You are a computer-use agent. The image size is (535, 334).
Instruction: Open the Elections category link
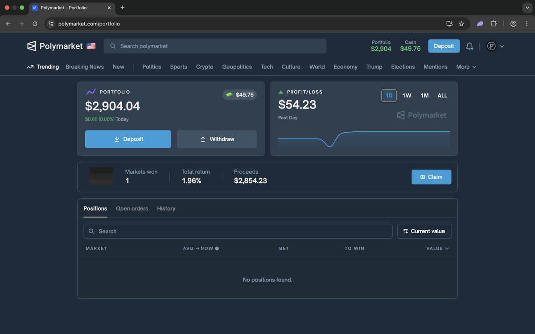pyautogui.click(x=403, y=66)
